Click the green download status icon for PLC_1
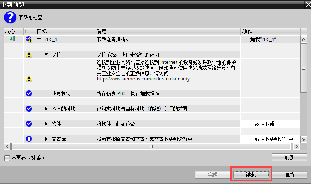Screen dimensions: 311x184 [x=12, y=39]
